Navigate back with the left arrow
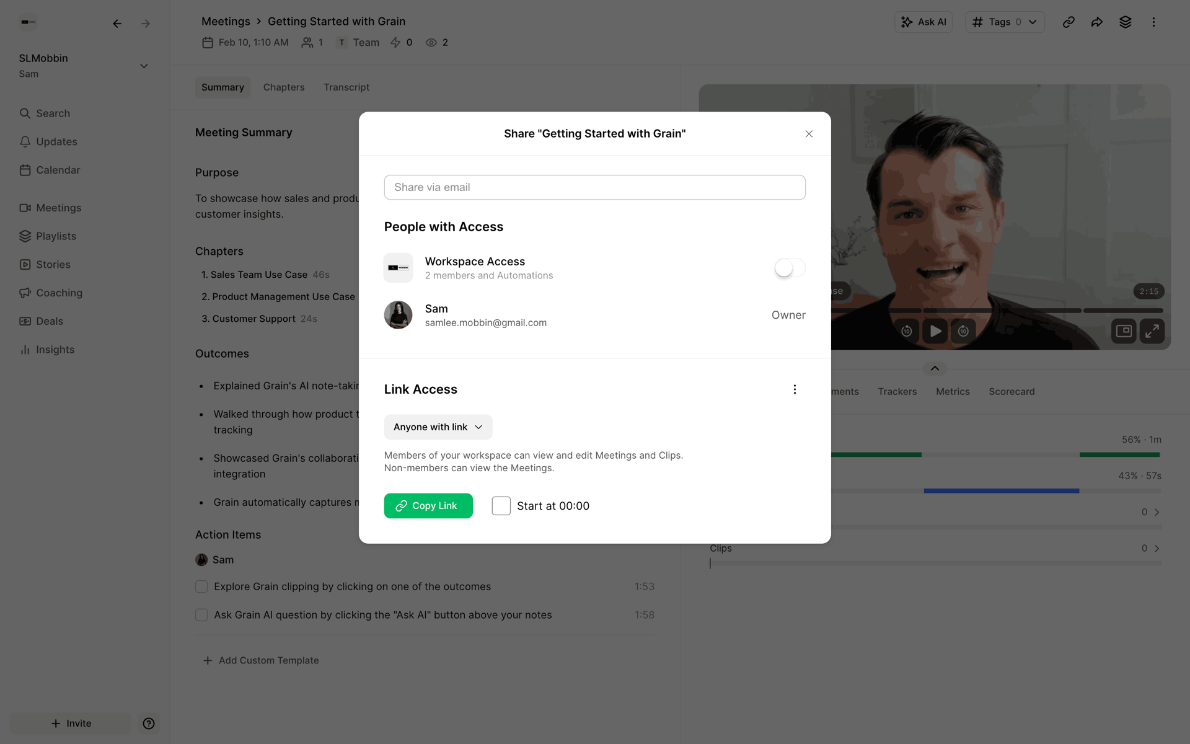The width and height of the screenshot is (1190, 744). (x=117, y=24)
